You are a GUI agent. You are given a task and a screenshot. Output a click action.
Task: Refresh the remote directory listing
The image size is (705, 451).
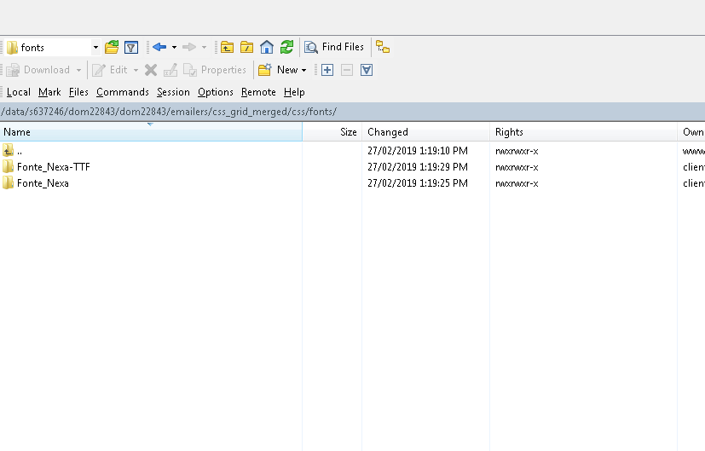click(x=286, y=47)
